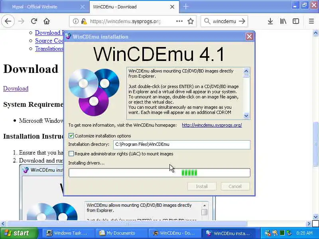This screenshot has width=319, height=239.
Task: Open the downloads arrow icon
Action: 270,21
